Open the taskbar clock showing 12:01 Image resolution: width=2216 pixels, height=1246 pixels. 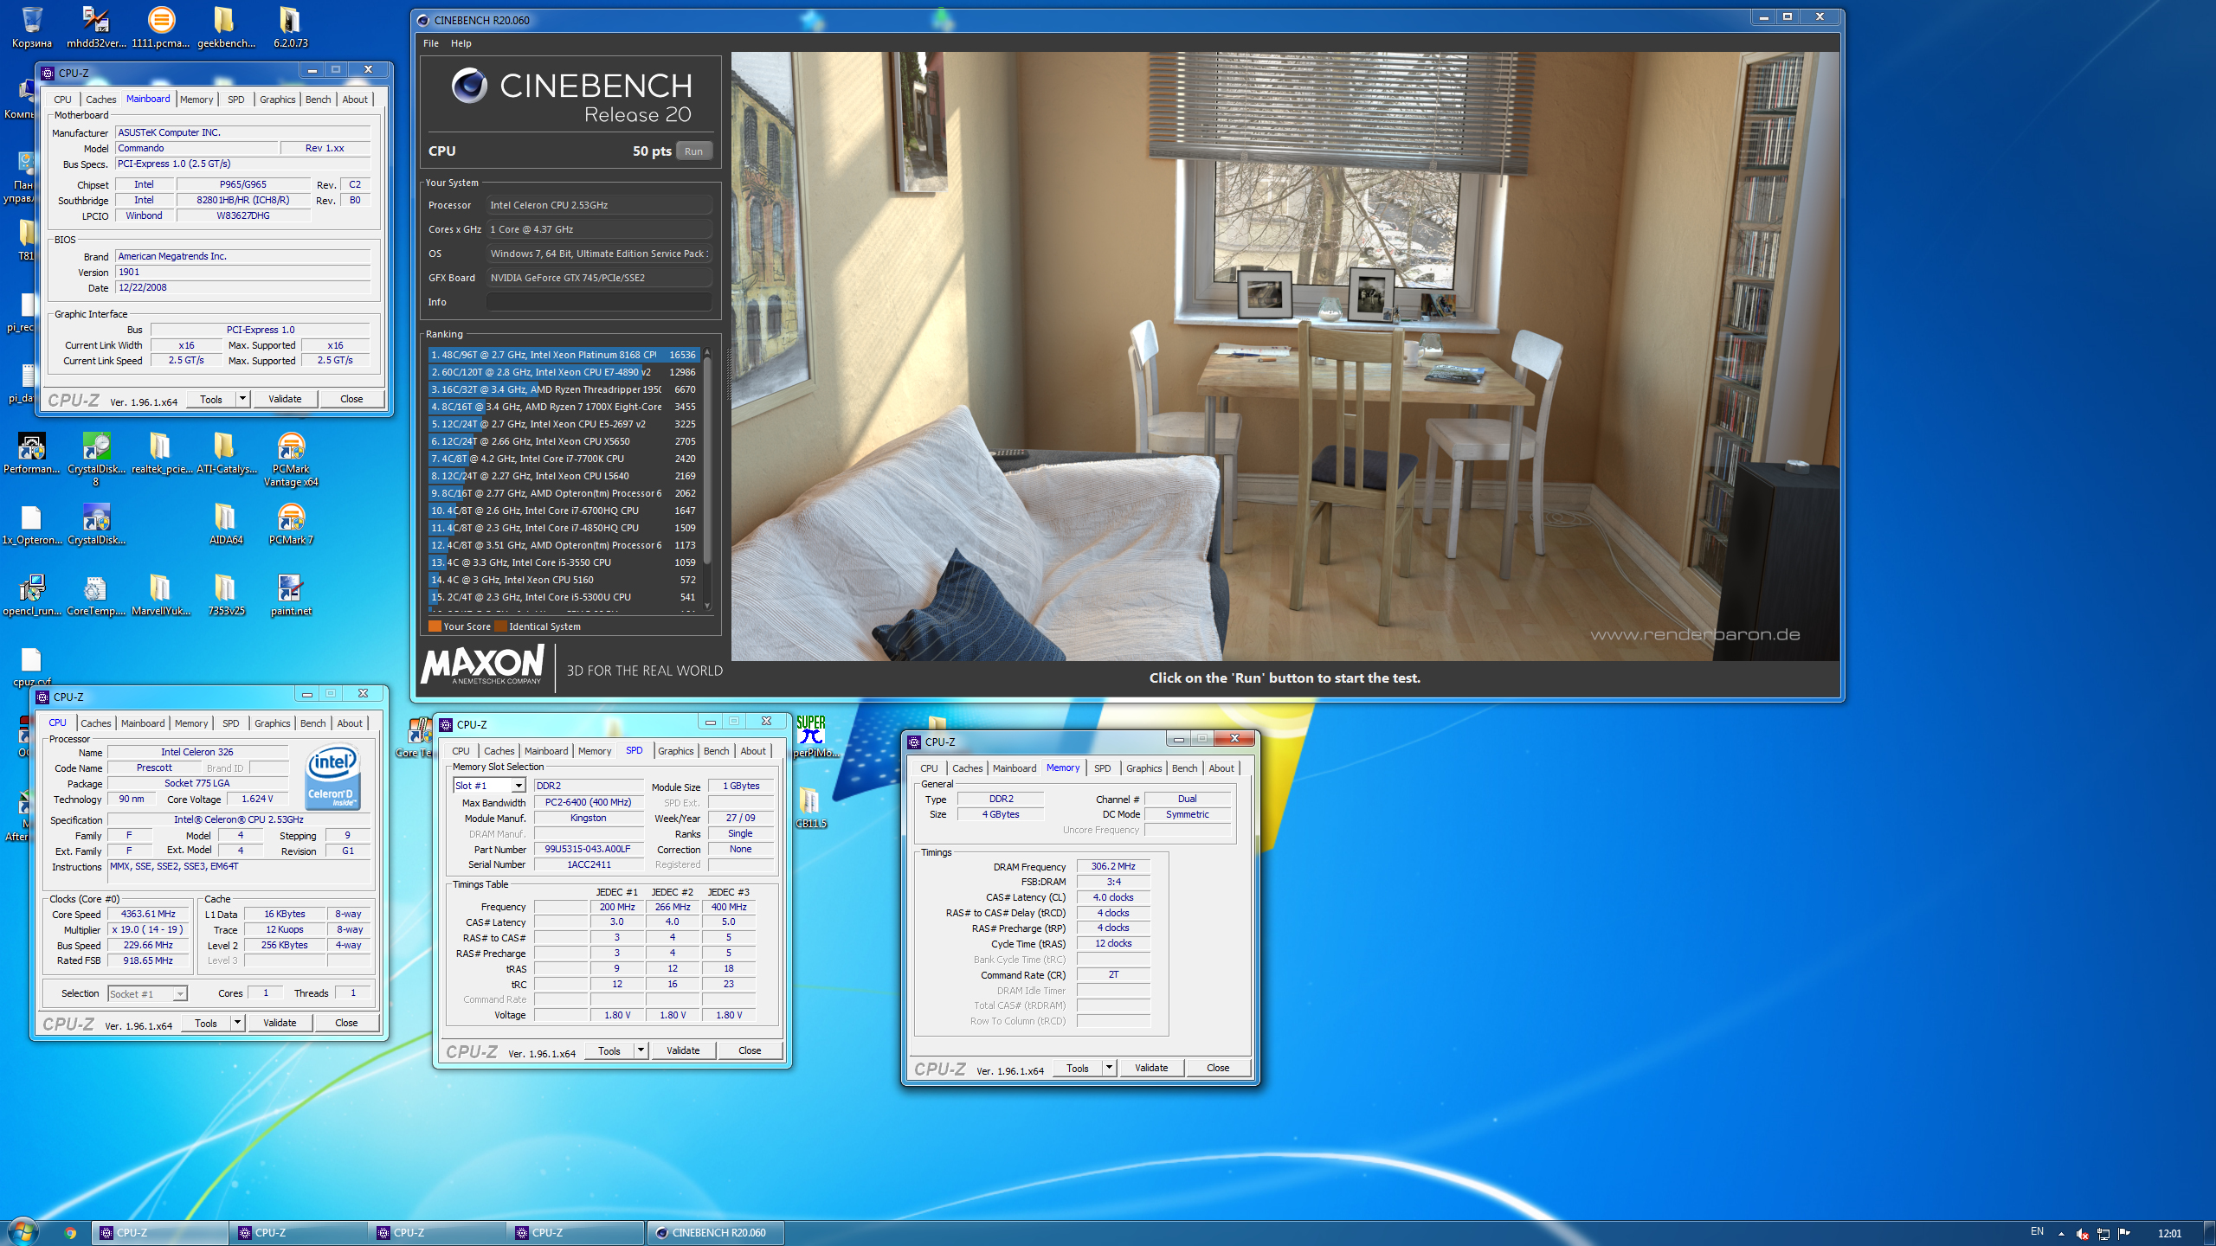tap(2169, 1233)
